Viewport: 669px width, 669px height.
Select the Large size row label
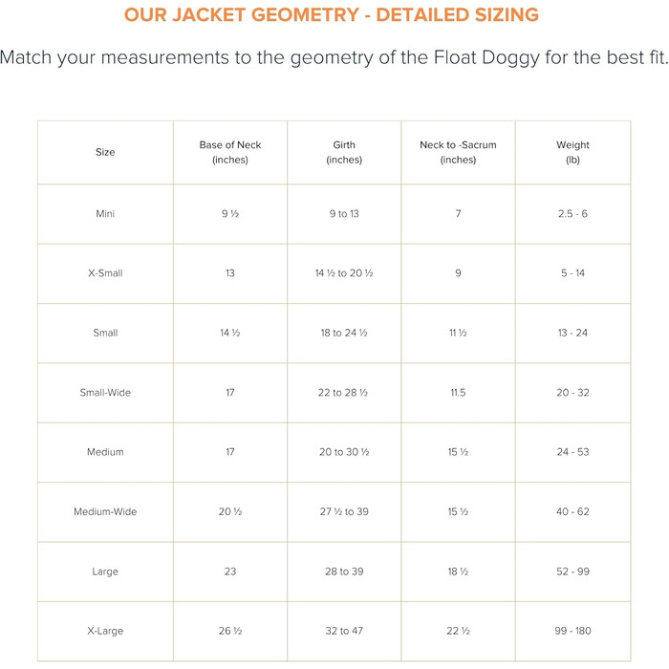105,572
